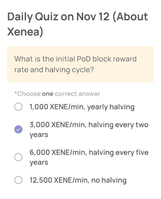Click the '12,500 XENE/min, no halving' label

click(78, 180)
